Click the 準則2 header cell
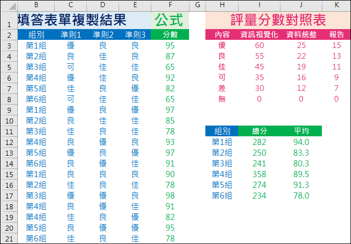The height and width of the screenshot is (244, 351). pyautogui.click(x=103, y=35)
